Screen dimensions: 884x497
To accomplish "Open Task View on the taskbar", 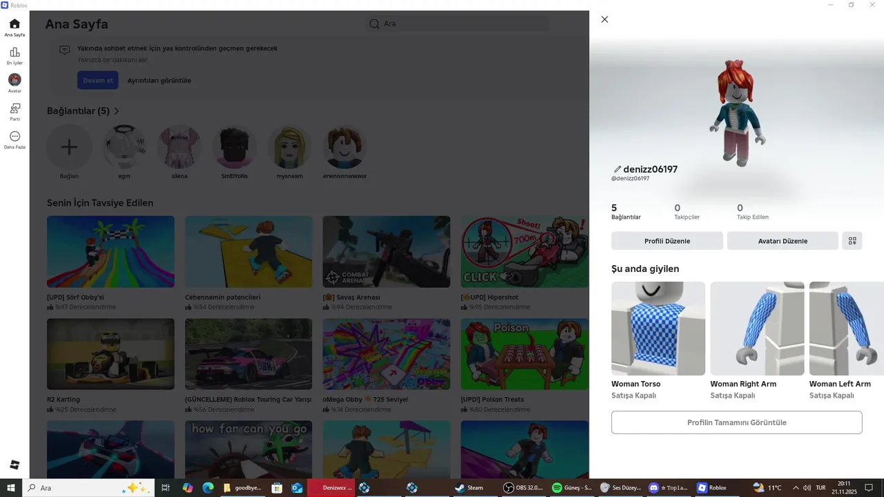I will [x=166, y=488].
